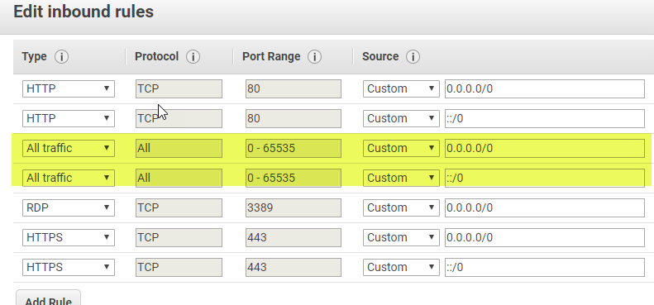Click All protocol field of All traffic ::/0 rule

pyautogui.click(x=179, y=178)
